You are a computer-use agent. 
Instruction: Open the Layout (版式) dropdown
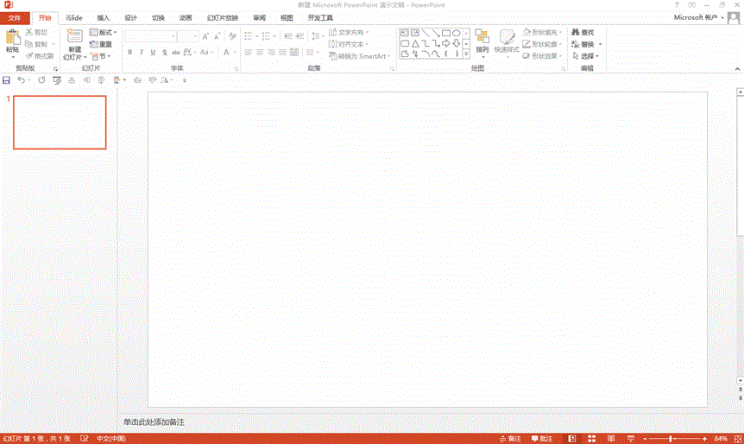(103, 33)
